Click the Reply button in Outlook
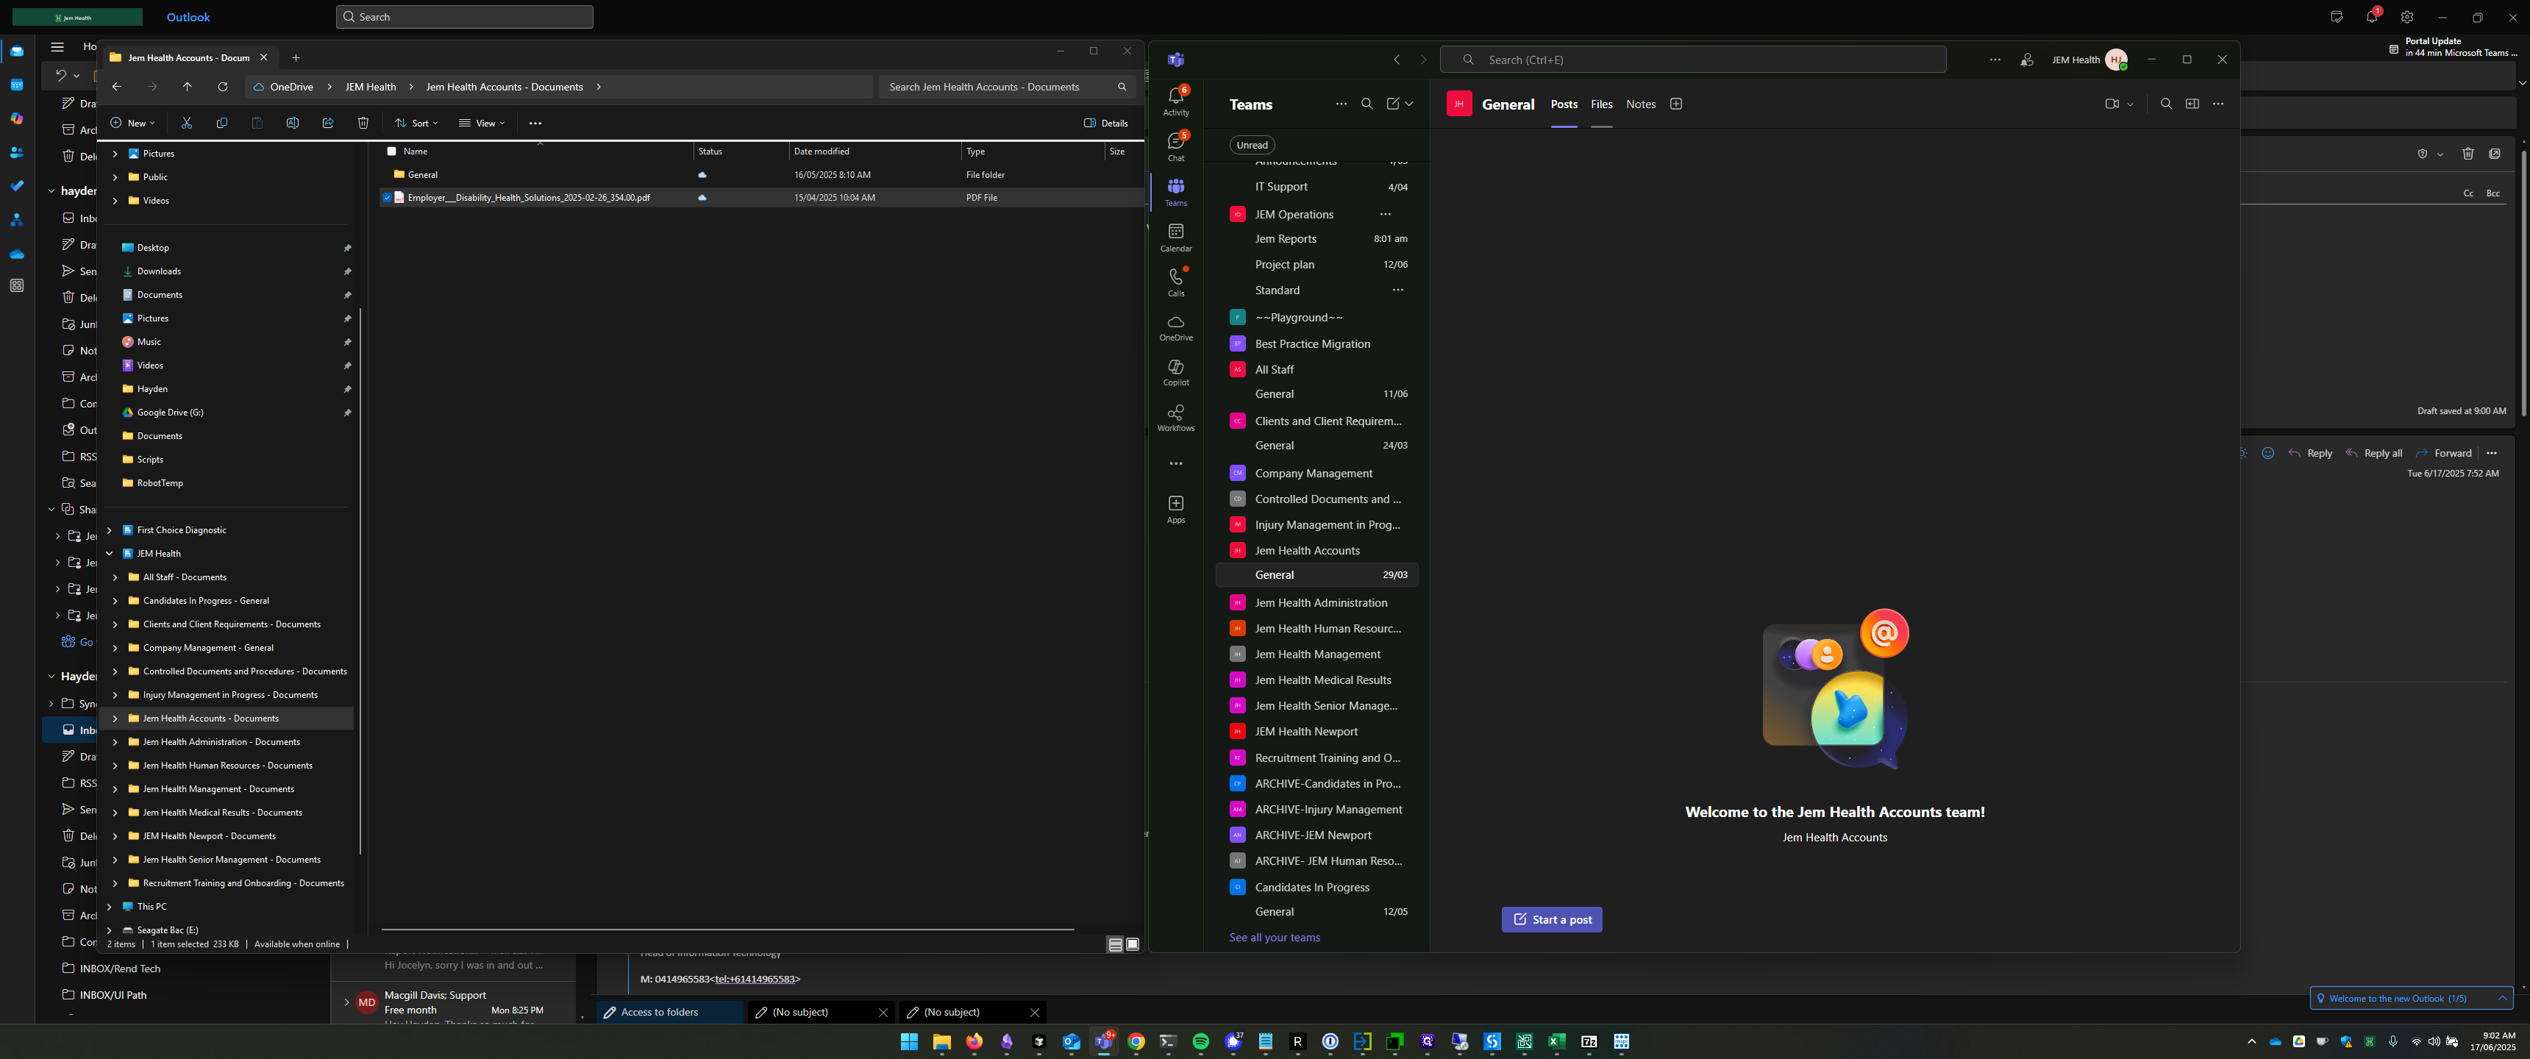2530x1059 pixels. point(2310,453)
